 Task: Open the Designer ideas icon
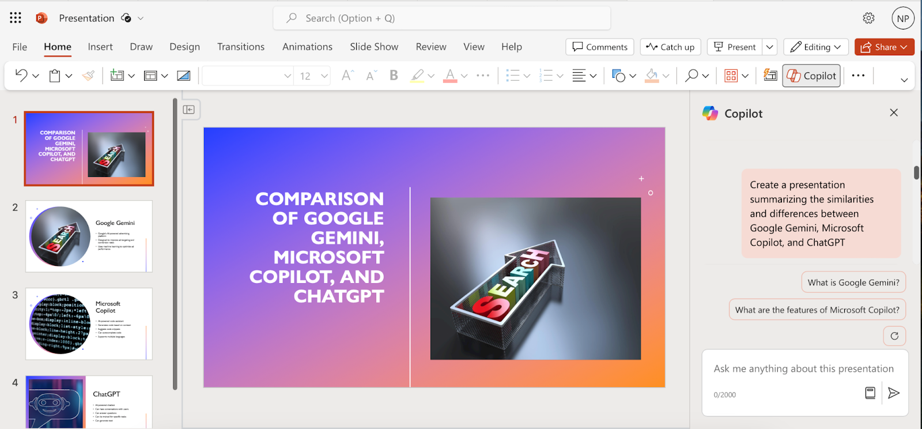coord(770,75)
